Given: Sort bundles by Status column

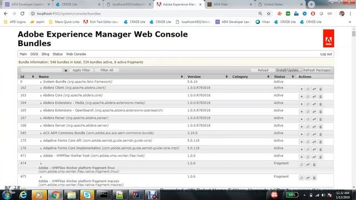Looking at the screenshot, I should (284, 77).
